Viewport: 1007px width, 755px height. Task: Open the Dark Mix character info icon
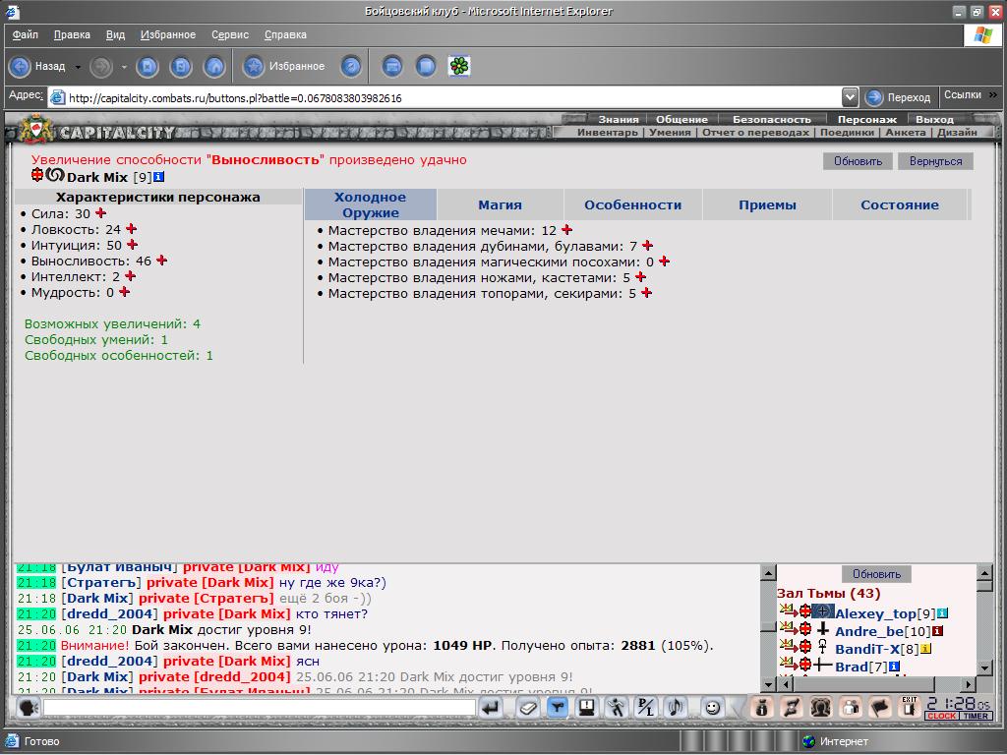click(158, 177)
